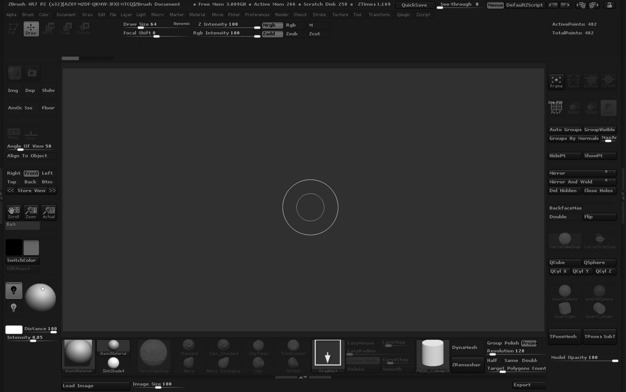Click the Zoom icon in the left panel
Viewport: 626px width, 392px height.
click(x=31, y=212)
